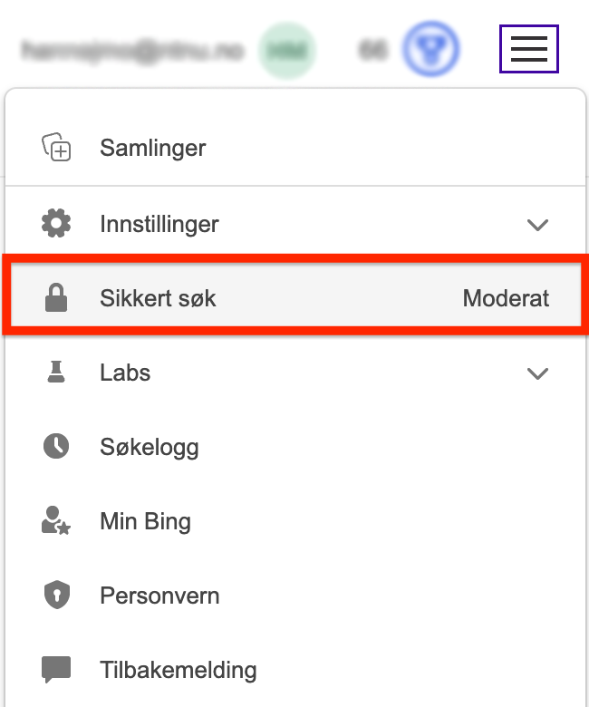Click the blurred account email address
Image resolution: width=589 pixels, height=707 pixels.
coord(133,50)
